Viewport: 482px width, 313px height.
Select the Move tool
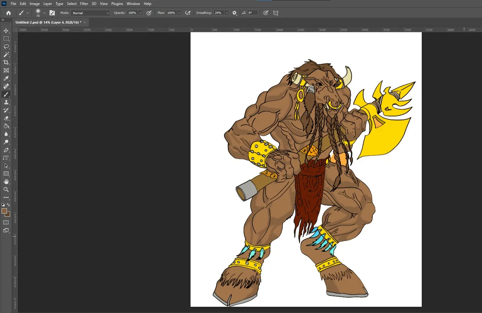pos(6,30)
